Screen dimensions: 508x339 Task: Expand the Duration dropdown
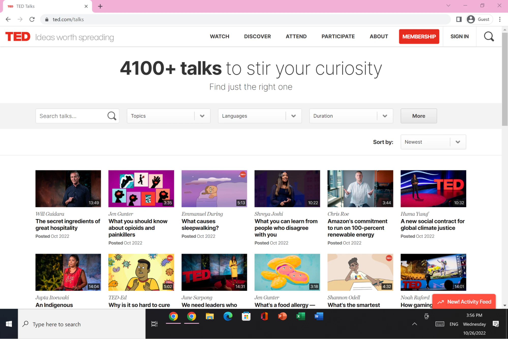click(351, 116)
